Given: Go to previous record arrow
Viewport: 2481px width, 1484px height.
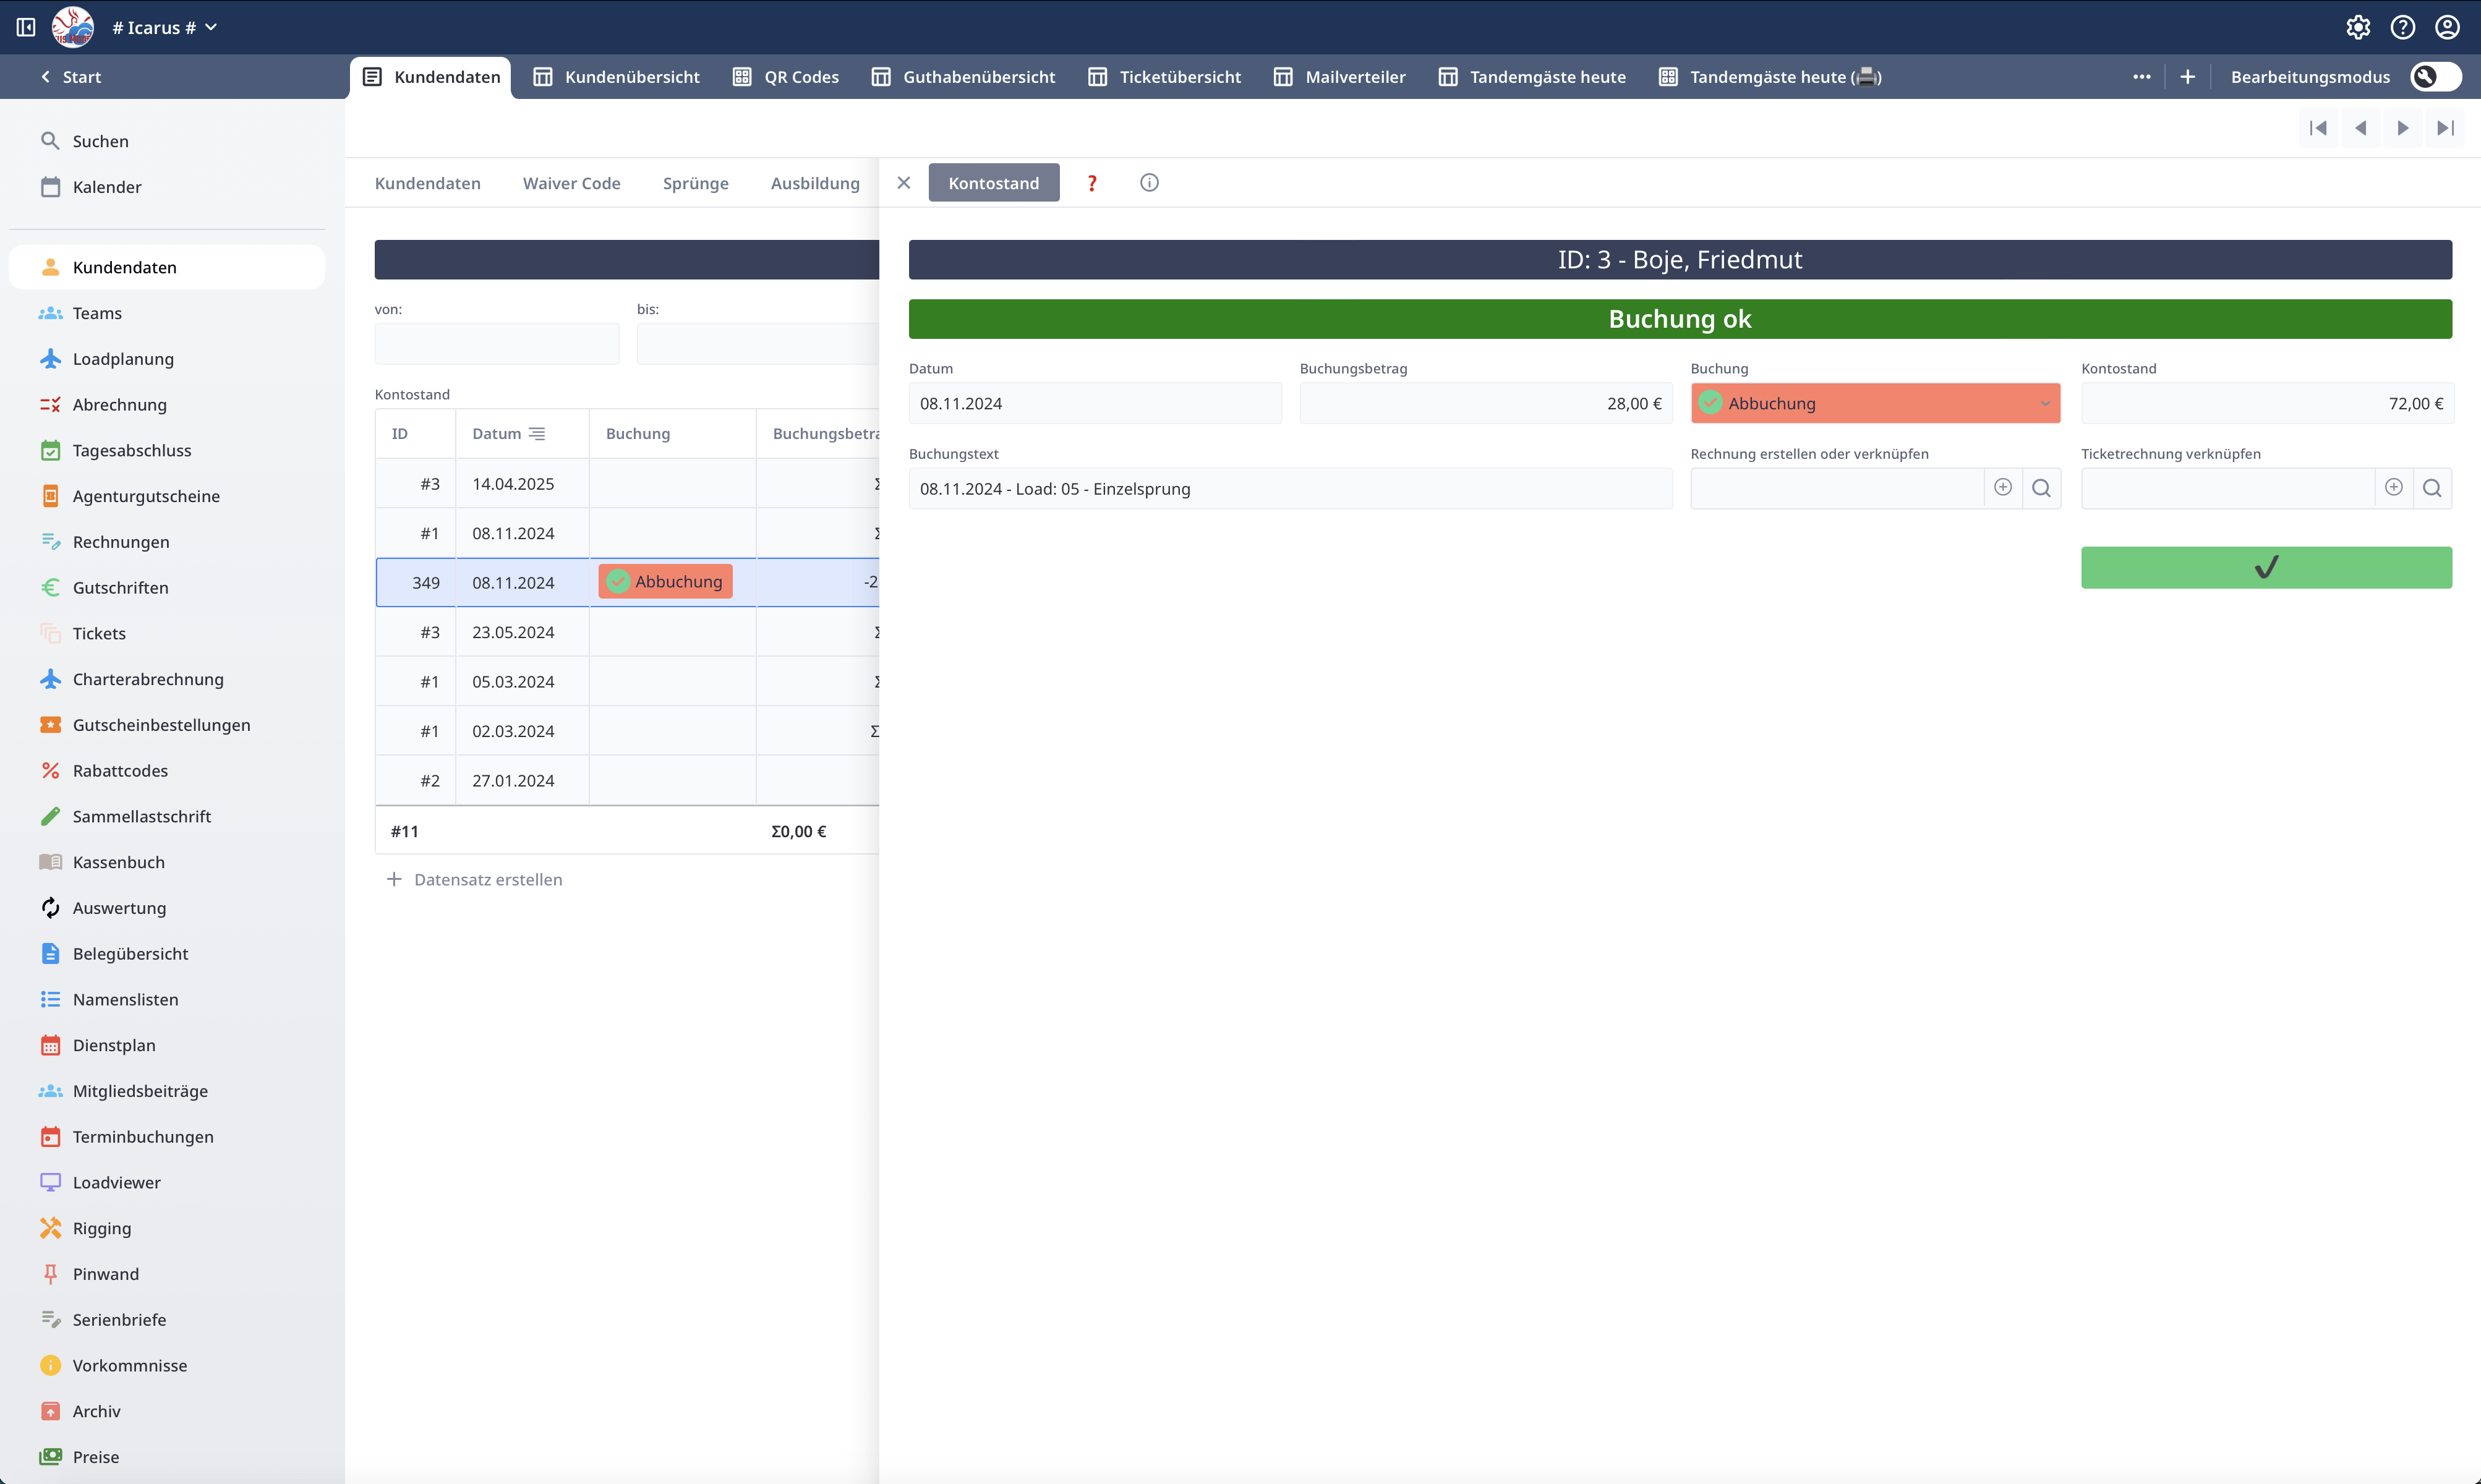Looking at the screenshot, I should (2360, 128).
